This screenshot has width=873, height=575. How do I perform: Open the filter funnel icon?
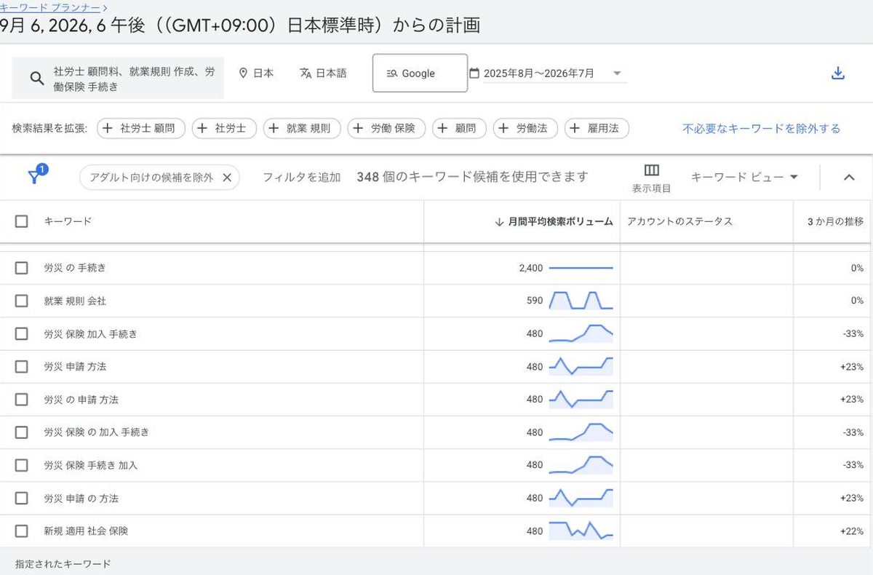click(35, 176)
